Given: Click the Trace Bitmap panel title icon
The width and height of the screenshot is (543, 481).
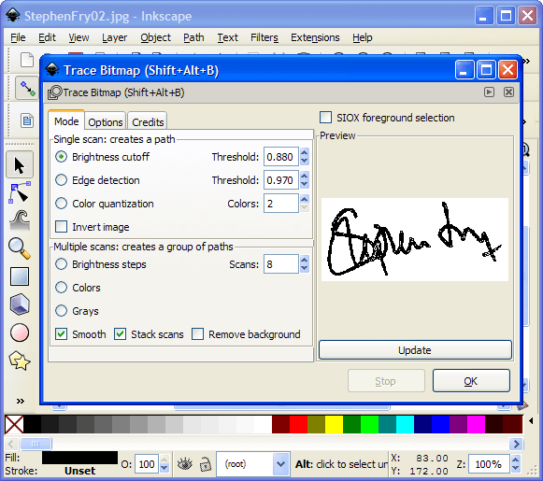Looking at the screenshot, I should pos(55,92).
